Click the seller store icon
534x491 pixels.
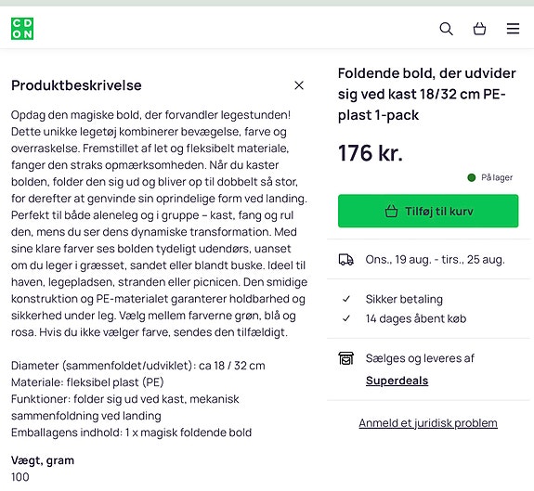(346, 358)
